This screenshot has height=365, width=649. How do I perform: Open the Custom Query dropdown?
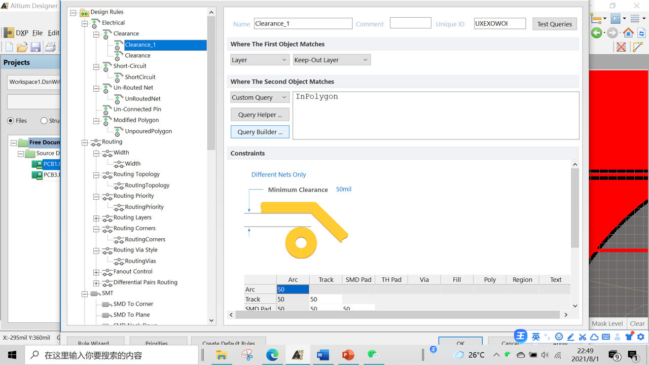[260, 97]
